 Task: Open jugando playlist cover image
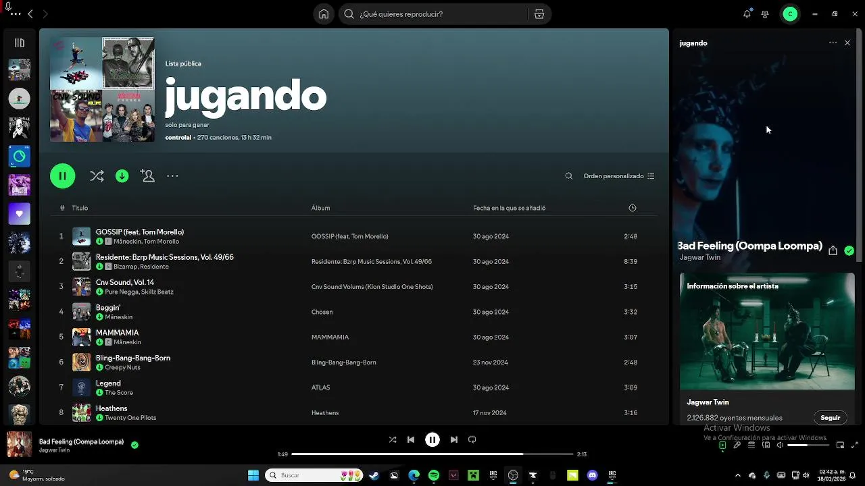[102, 89]
